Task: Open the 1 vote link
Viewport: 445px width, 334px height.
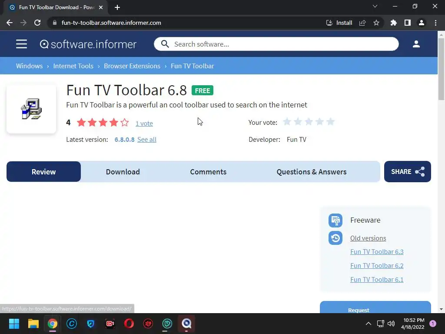Action: pos(144,123)
